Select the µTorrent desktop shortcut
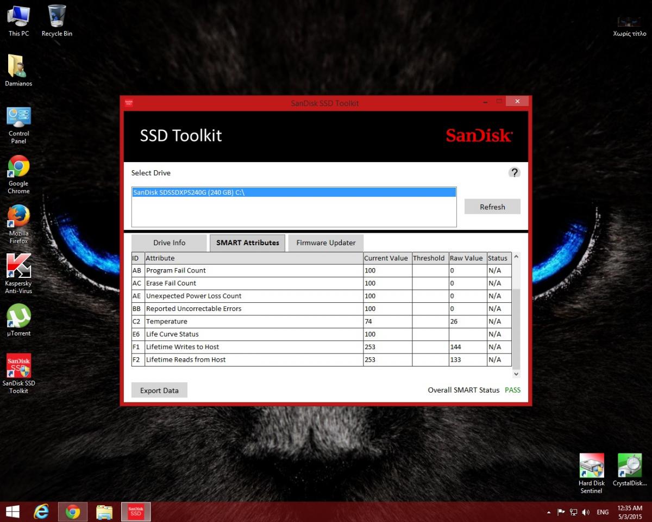 18,320
